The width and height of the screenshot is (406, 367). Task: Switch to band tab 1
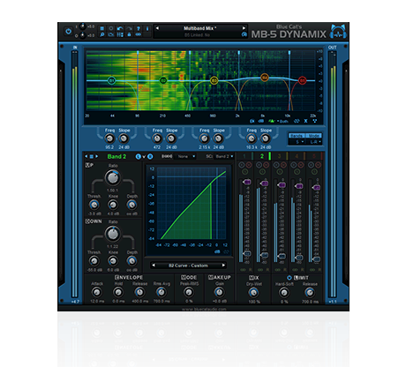point(244,156)
